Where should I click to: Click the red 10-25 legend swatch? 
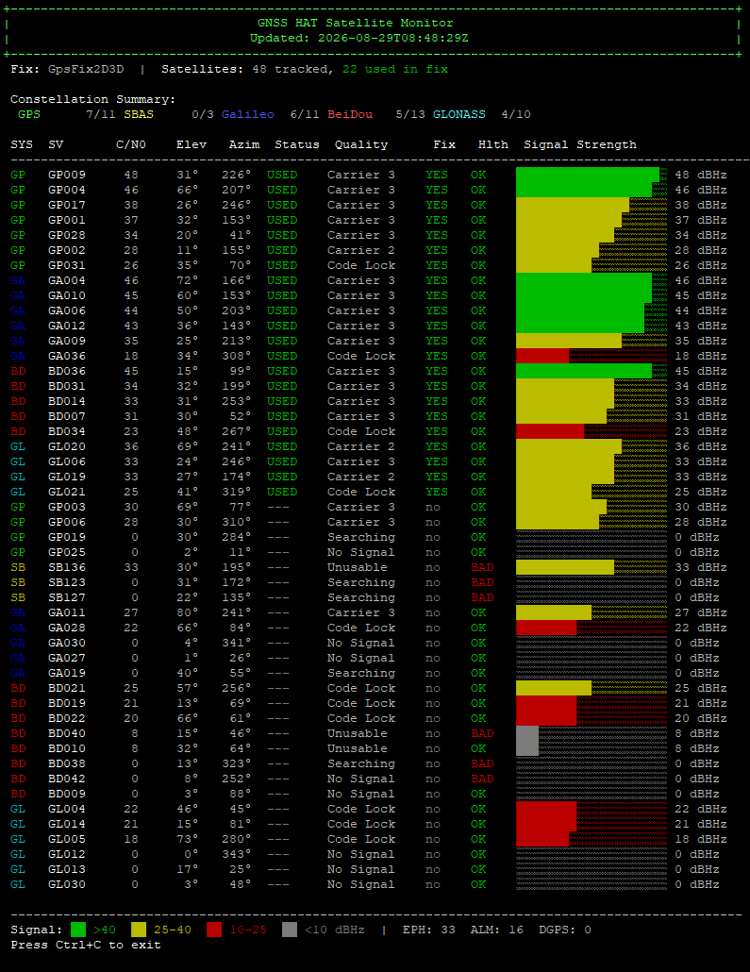point(214,930)
